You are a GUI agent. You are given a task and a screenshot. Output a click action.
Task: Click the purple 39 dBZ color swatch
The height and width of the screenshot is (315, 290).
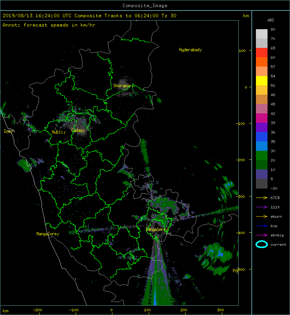tap(262, 127)
